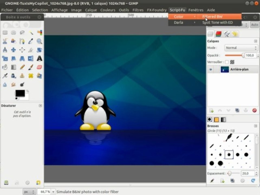
Task: Create a new layer with layers-panel button
Action: coord(211,110)
